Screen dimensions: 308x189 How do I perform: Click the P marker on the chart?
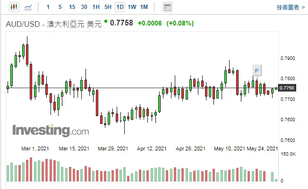click(257, 71)
